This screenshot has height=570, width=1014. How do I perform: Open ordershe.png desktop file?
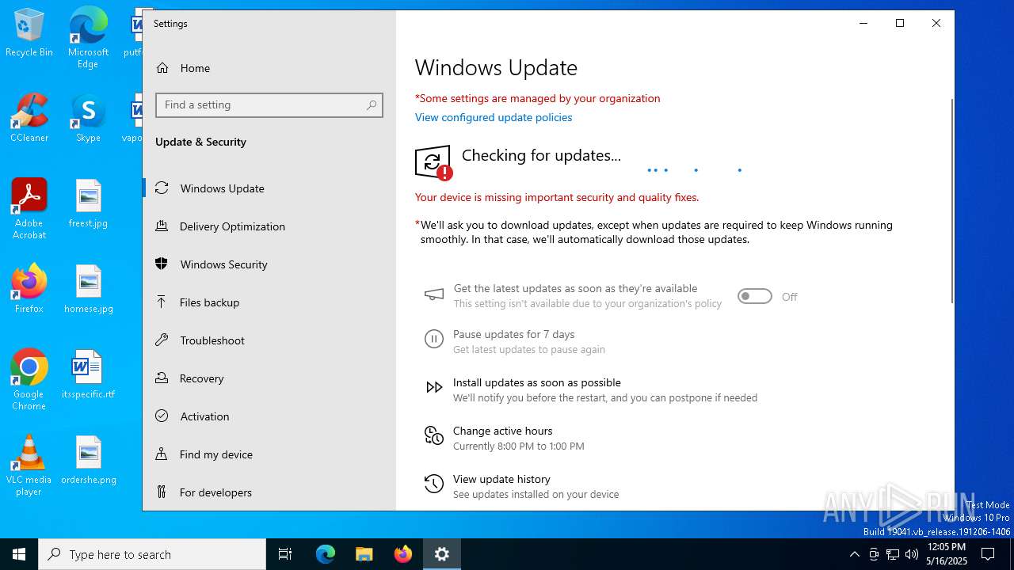point(88,460)
